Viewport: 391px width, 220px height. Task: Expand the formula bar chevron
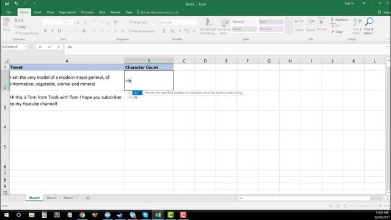(388, 46)
